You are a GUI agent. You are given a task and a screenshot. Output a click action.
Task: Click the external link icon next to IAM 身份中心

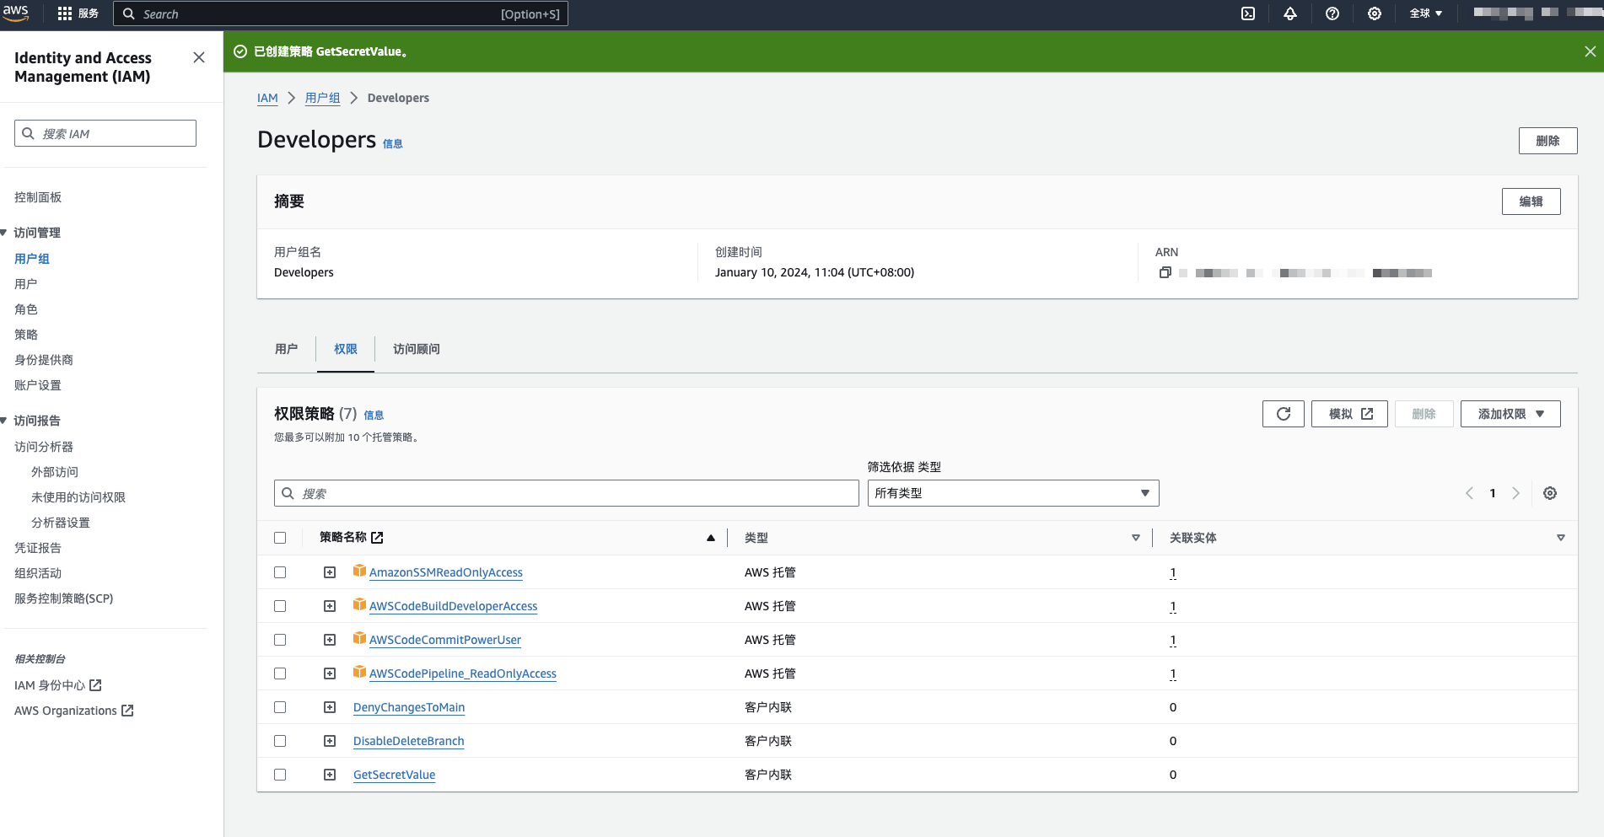[95, 685]
